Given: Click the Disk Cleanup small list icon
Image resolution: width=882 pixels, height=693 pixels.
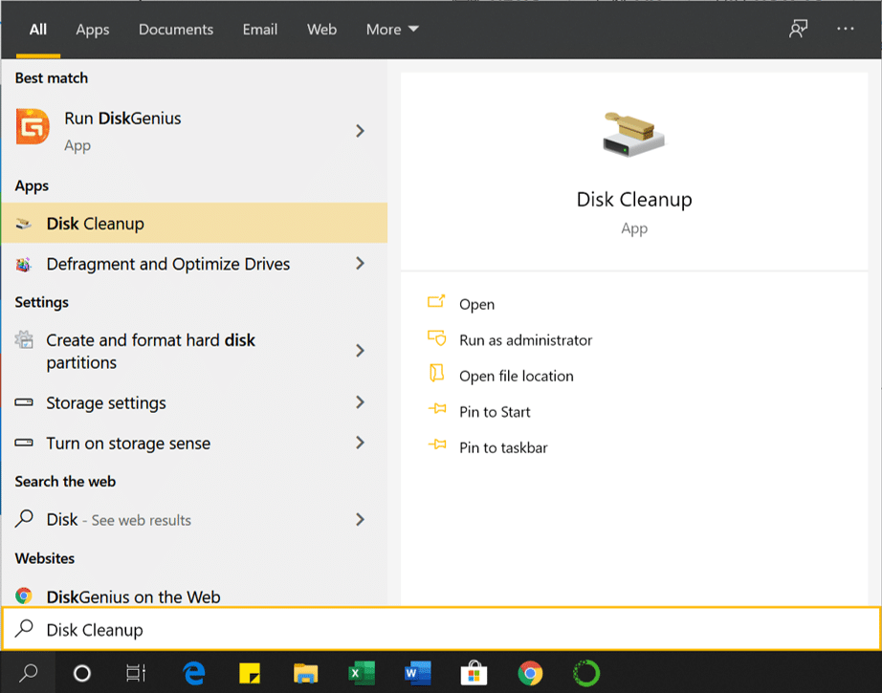Looking at the screenshot, I should (24, 224).
